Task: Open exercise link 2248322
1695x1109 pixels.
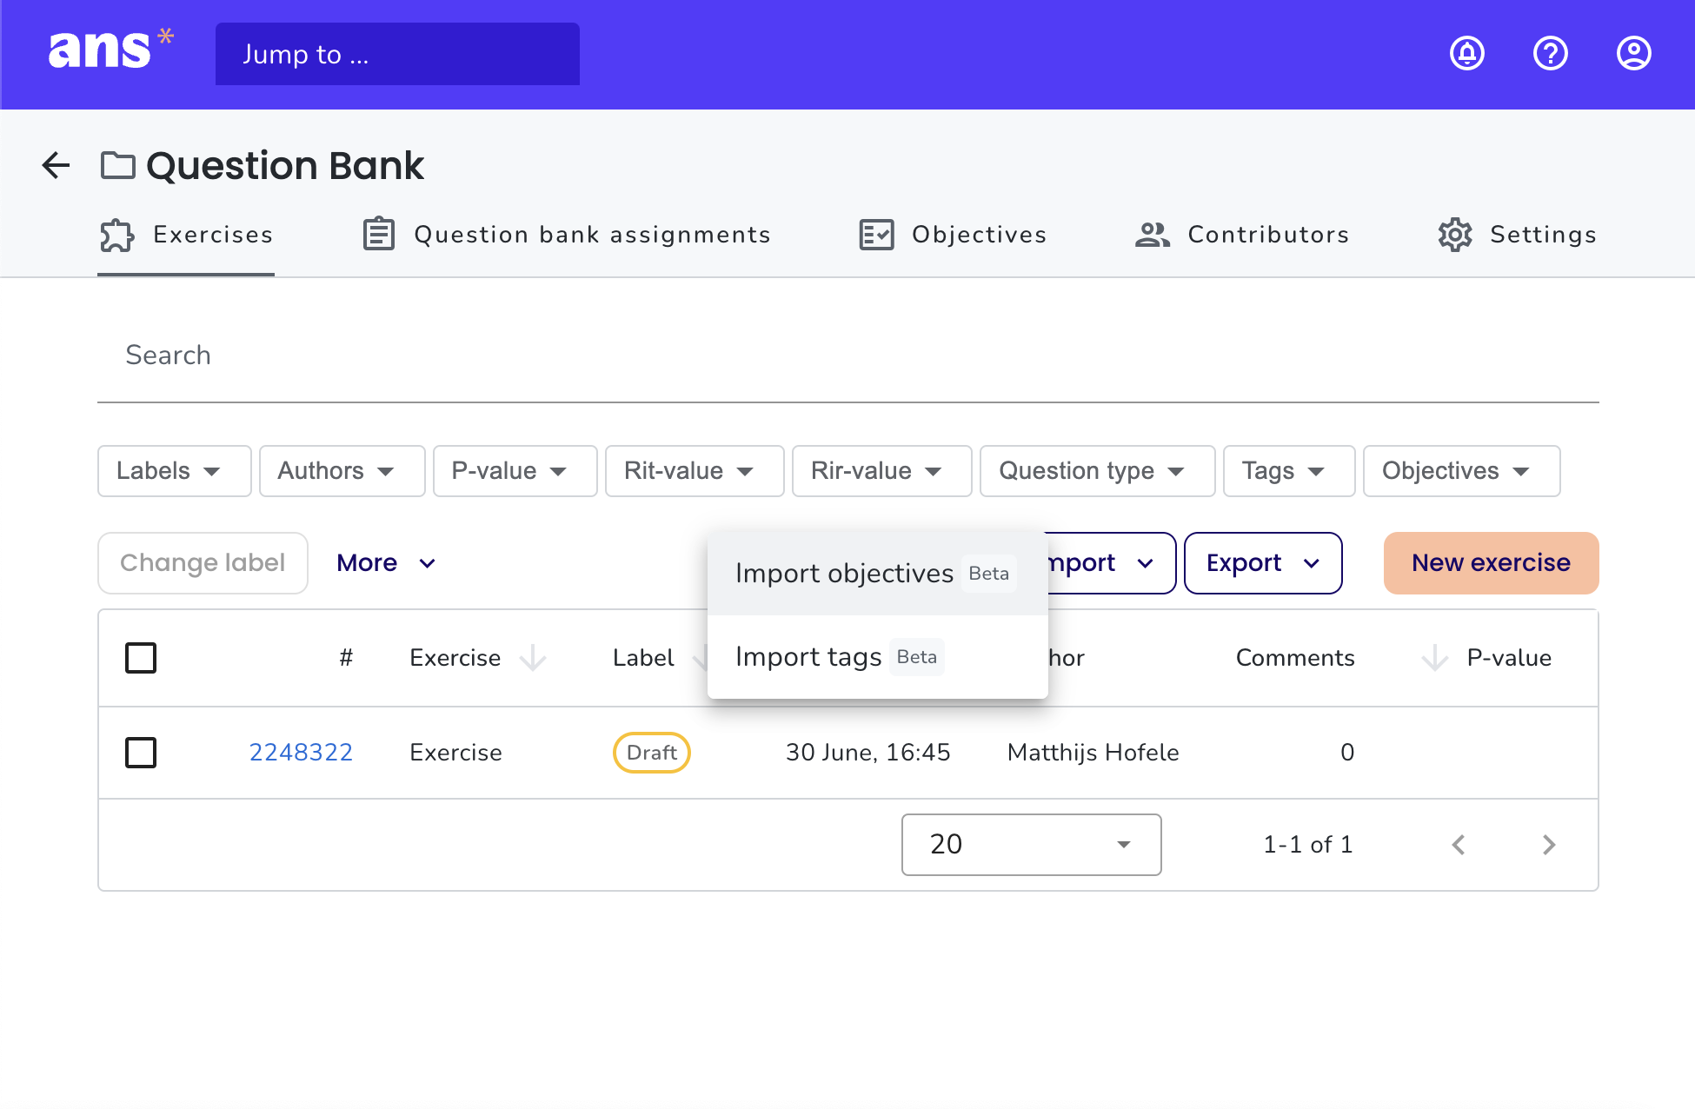Action: click(x=301, y=753)
